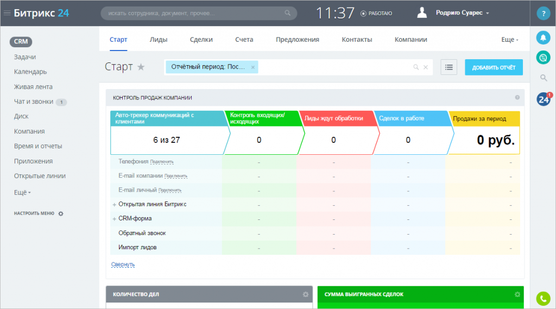
Task: Expand the Еще tab dropdown
Action: [x=509, y=40]
